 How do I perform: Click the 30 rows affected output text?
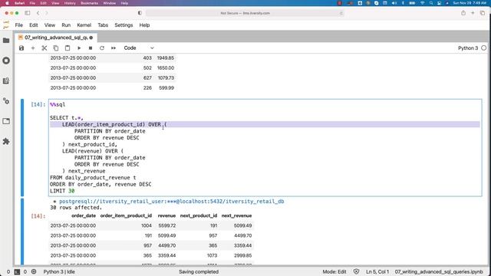coord(76,208)
